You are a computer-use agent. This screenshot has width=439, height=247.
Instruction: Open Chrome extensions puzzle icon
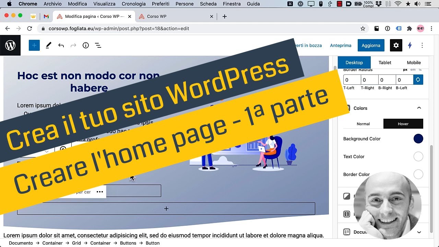click(x=409, y=28)
